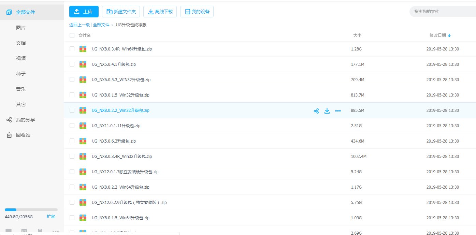Click the 扩容 expand storage link
476x235 pixels.
[x=51, y=216]
